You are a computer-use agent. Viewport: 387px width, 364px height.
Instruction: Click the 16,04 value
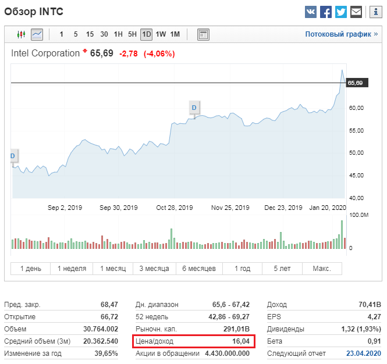click(241, 341)
